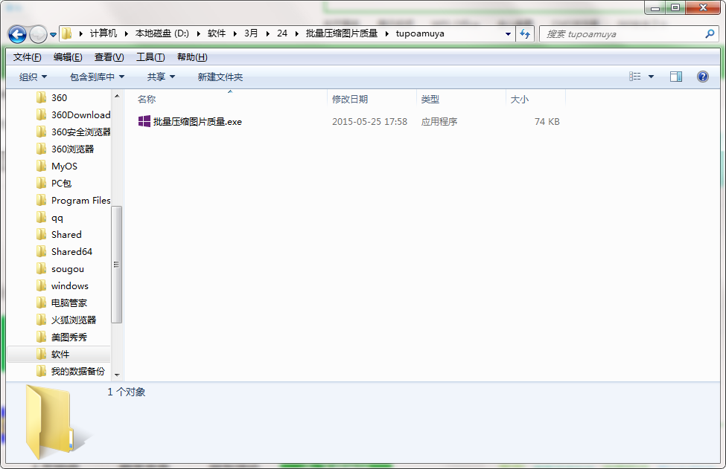
Task: Refresh the current folder view
Action: [525, 33]
